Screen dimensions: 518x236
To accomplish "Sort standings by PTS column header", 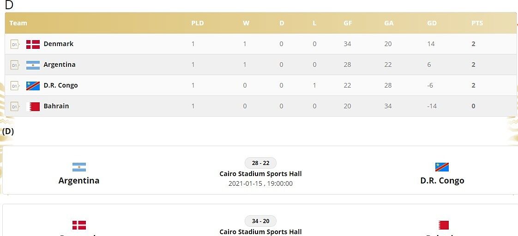I will [x=477, y=23].
